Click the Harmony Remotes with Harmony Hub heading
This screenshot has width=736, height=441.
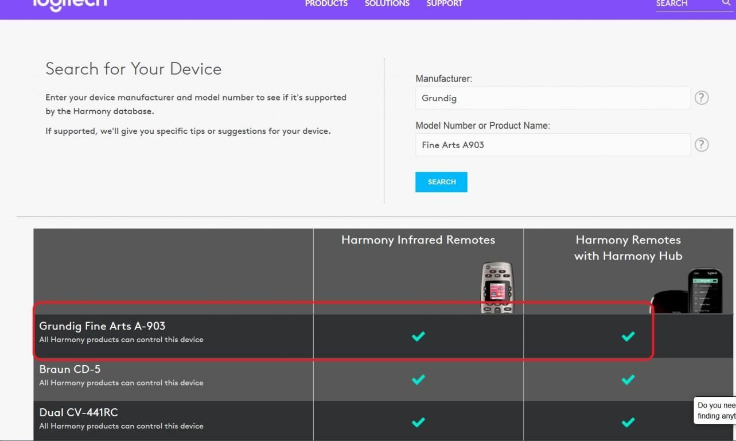pos(628,248)
